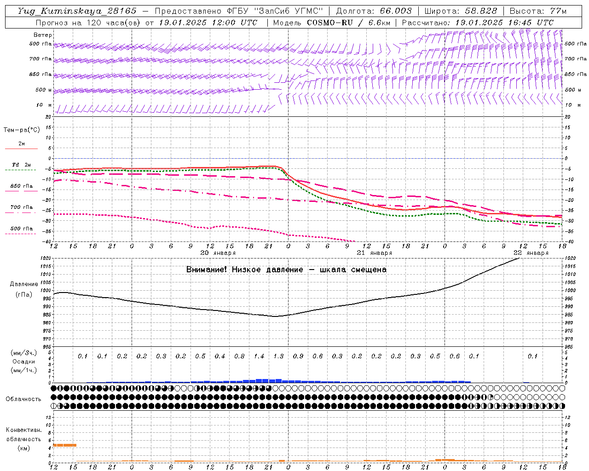Click the low pressure warning text
The width and height of the screenshot is (589, 471).
coord(286,270)
